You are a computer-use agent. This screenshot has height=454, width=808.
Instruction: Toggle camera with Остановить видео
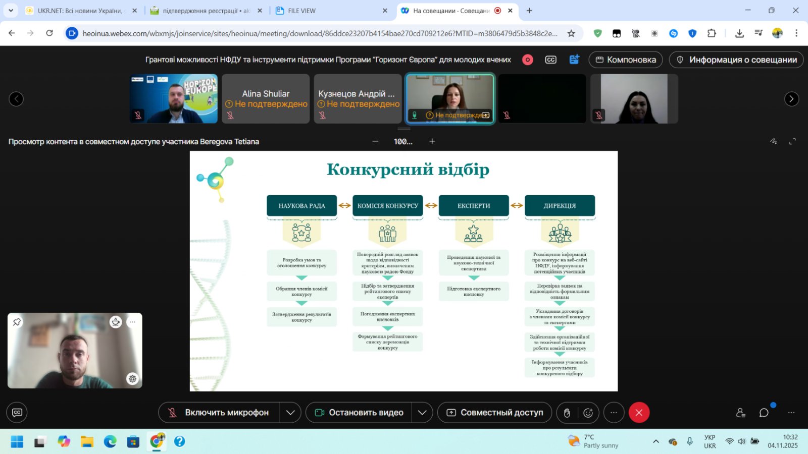click(359, 413)
